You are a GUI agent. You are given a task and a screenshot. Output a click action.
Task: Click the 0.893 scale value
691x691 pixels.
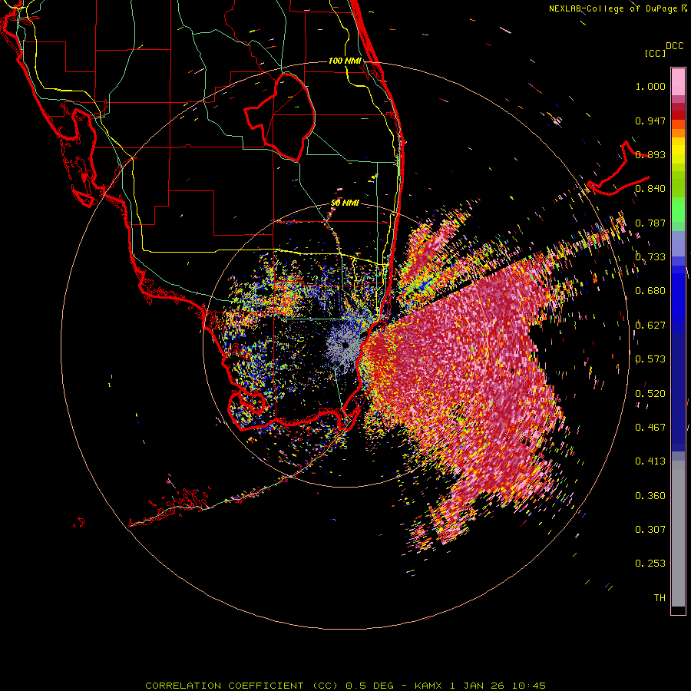coord(650,154)
